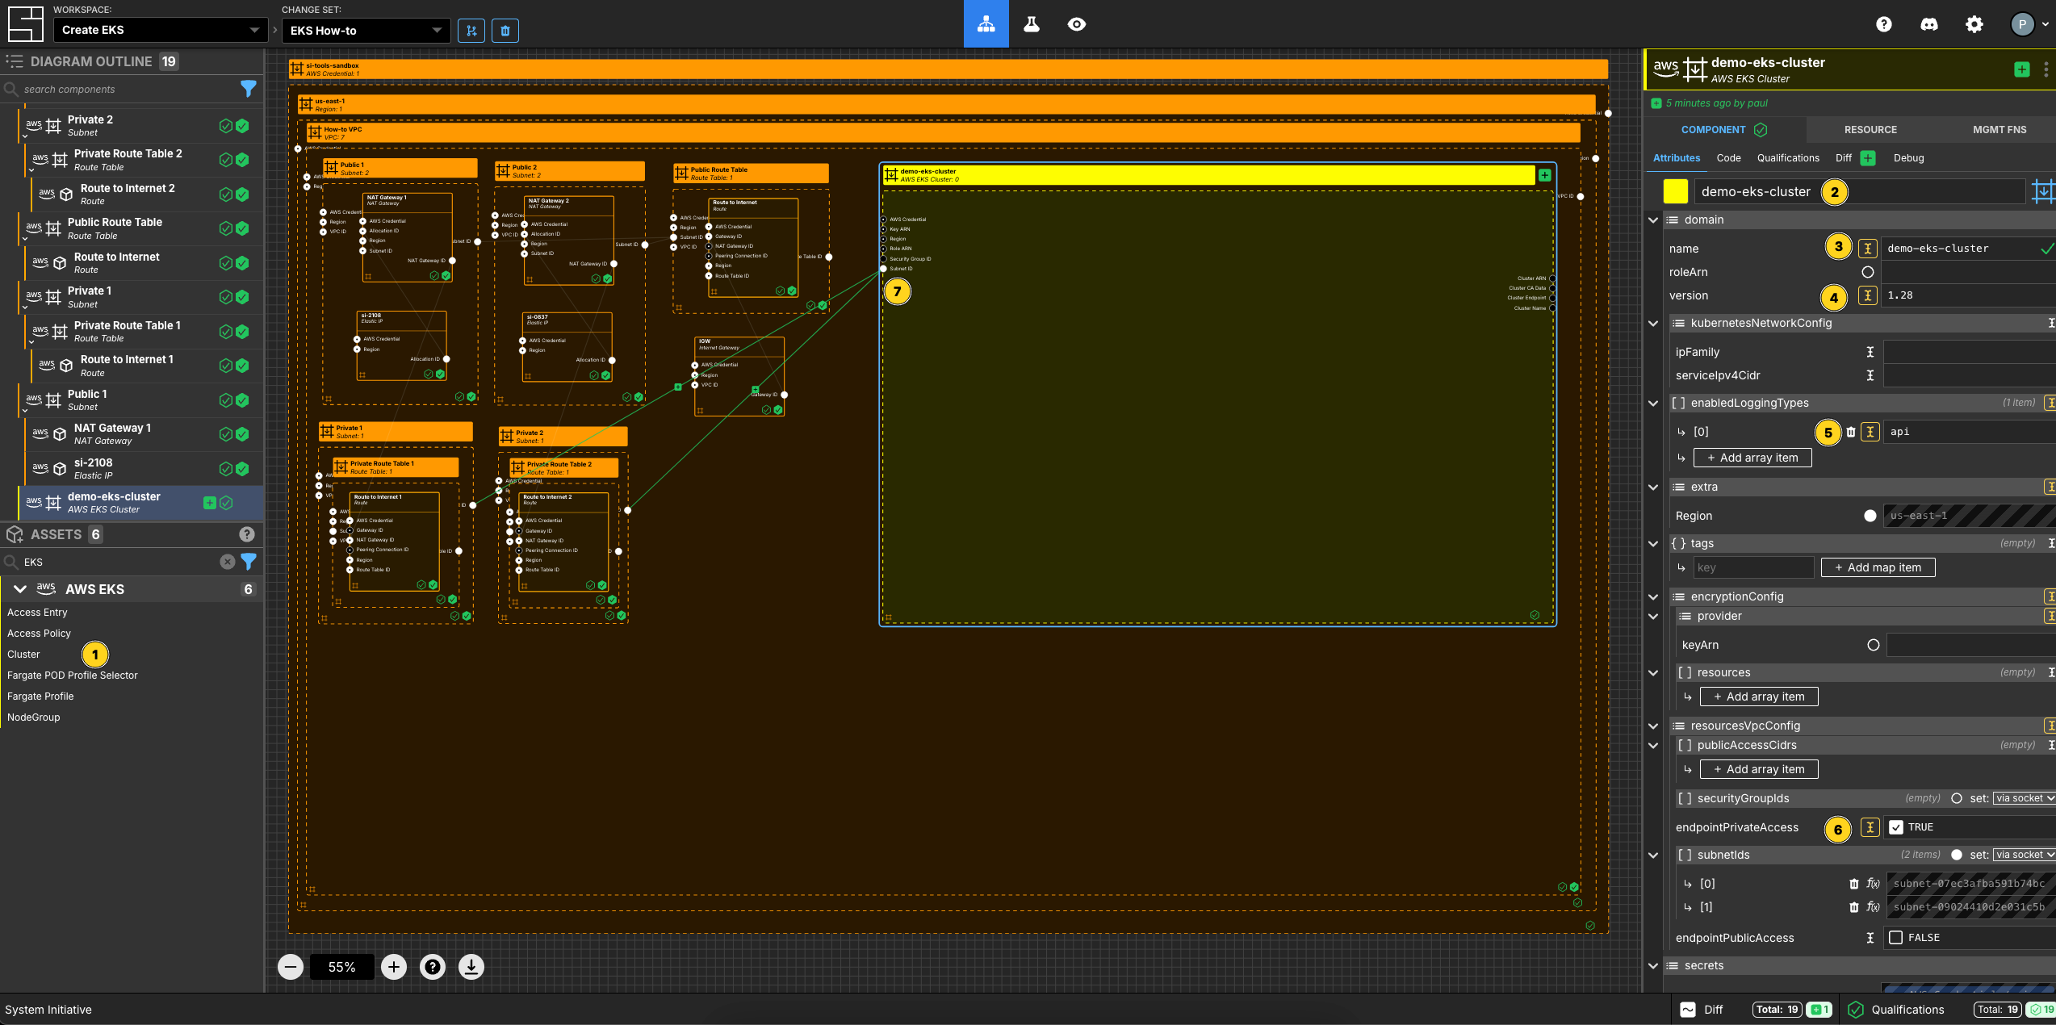Open the Discord link icon
The width and height of the screenshot is (2056, 1025).
(x=1928, y=24)
